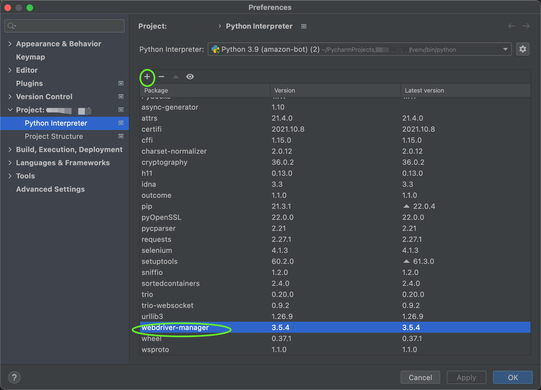Viewport: 541px width, 390px height.
Task: Click the Python logo in the interpreter field
Action: coord(215,49)
